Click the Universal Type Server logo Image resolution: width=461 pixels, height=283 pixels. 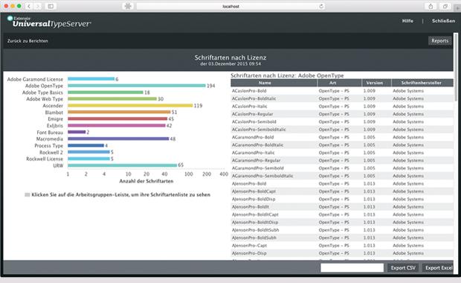point(49,22)
